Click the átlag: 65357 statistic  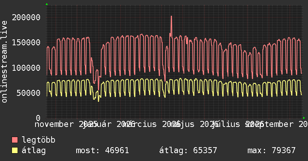[188, 151]
